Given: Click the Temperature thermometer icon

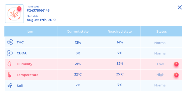Looking at the screenshot, I should (x=9, y=75).
